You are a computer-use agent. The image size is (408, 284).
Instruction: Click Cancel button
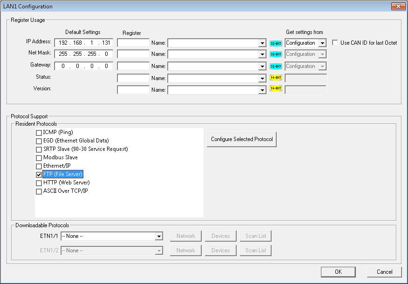pos(384,272)
